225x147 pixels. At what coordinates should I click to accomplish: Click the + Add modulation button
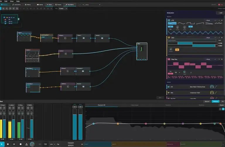[220, 13]
